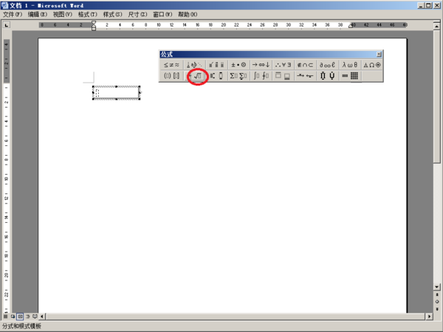Image resolution: width=443 pixels, height=332 pixels.
Task: Open the 文件(F) menu
Action: coord(13,15)
